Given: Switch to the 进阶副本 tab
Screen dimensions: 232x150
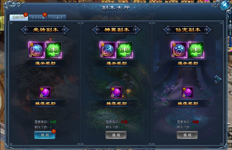Looking at the screenshot, I should 19,17.
